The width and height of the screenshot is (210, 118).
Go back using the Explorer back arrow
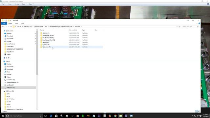[3, 27]
